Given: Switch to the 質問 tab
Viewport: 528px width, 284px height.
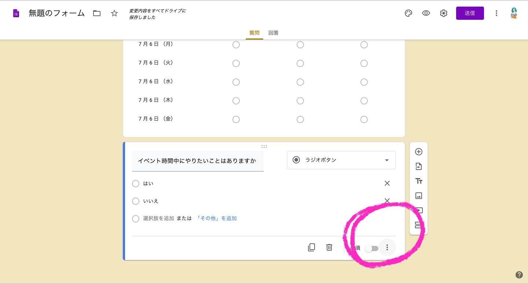Looking at the screenshot, I should (254, 33).
